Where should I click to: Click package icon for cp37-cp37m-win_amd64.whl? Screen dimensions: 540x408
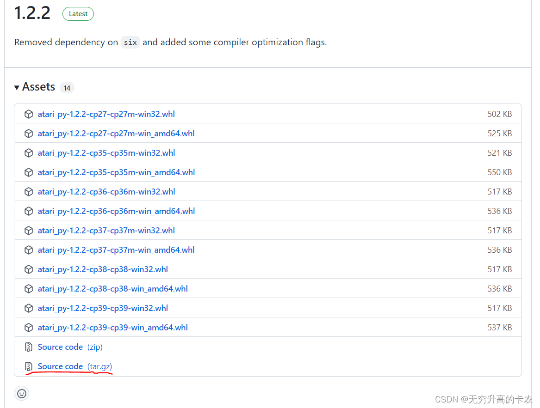click(29, 250)
